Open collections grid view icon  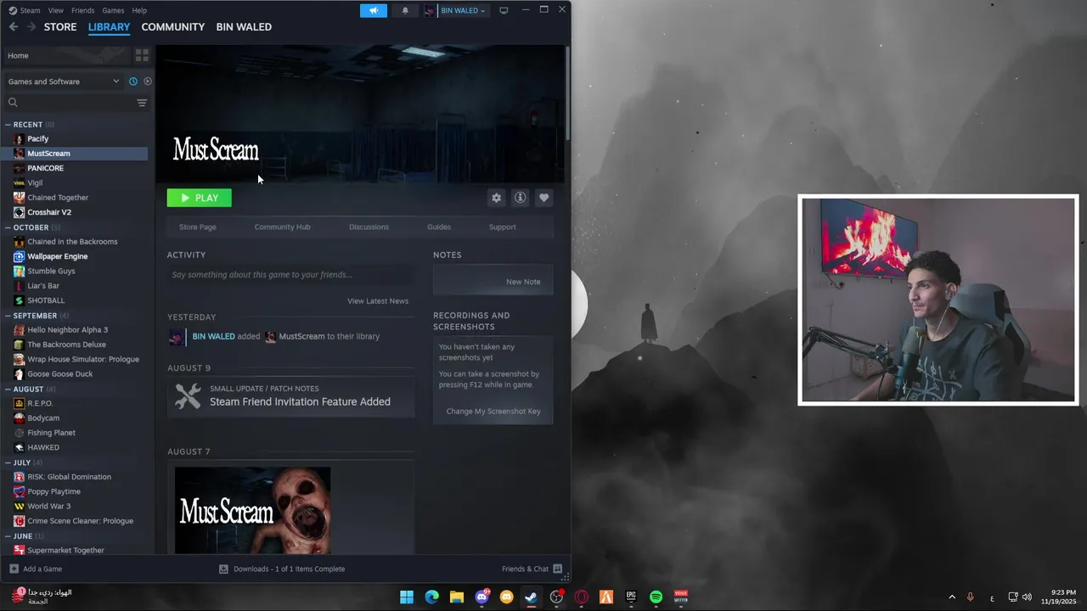click(142, 55)
